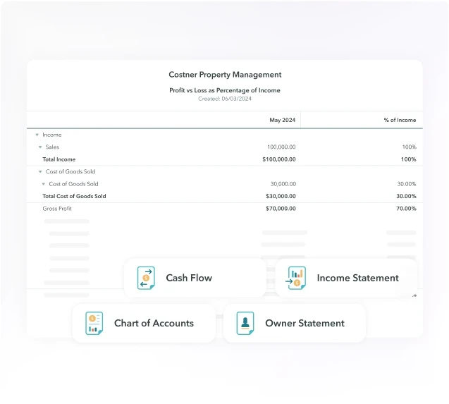Select the Sales row label
Viewport: 449px width, 404px height.
coord(52,147)
